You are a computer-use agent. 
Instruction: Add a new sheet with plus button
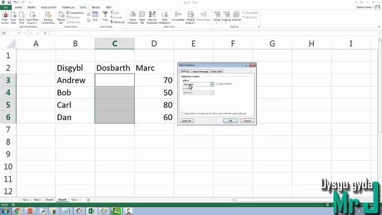click(x=88, y=199)
